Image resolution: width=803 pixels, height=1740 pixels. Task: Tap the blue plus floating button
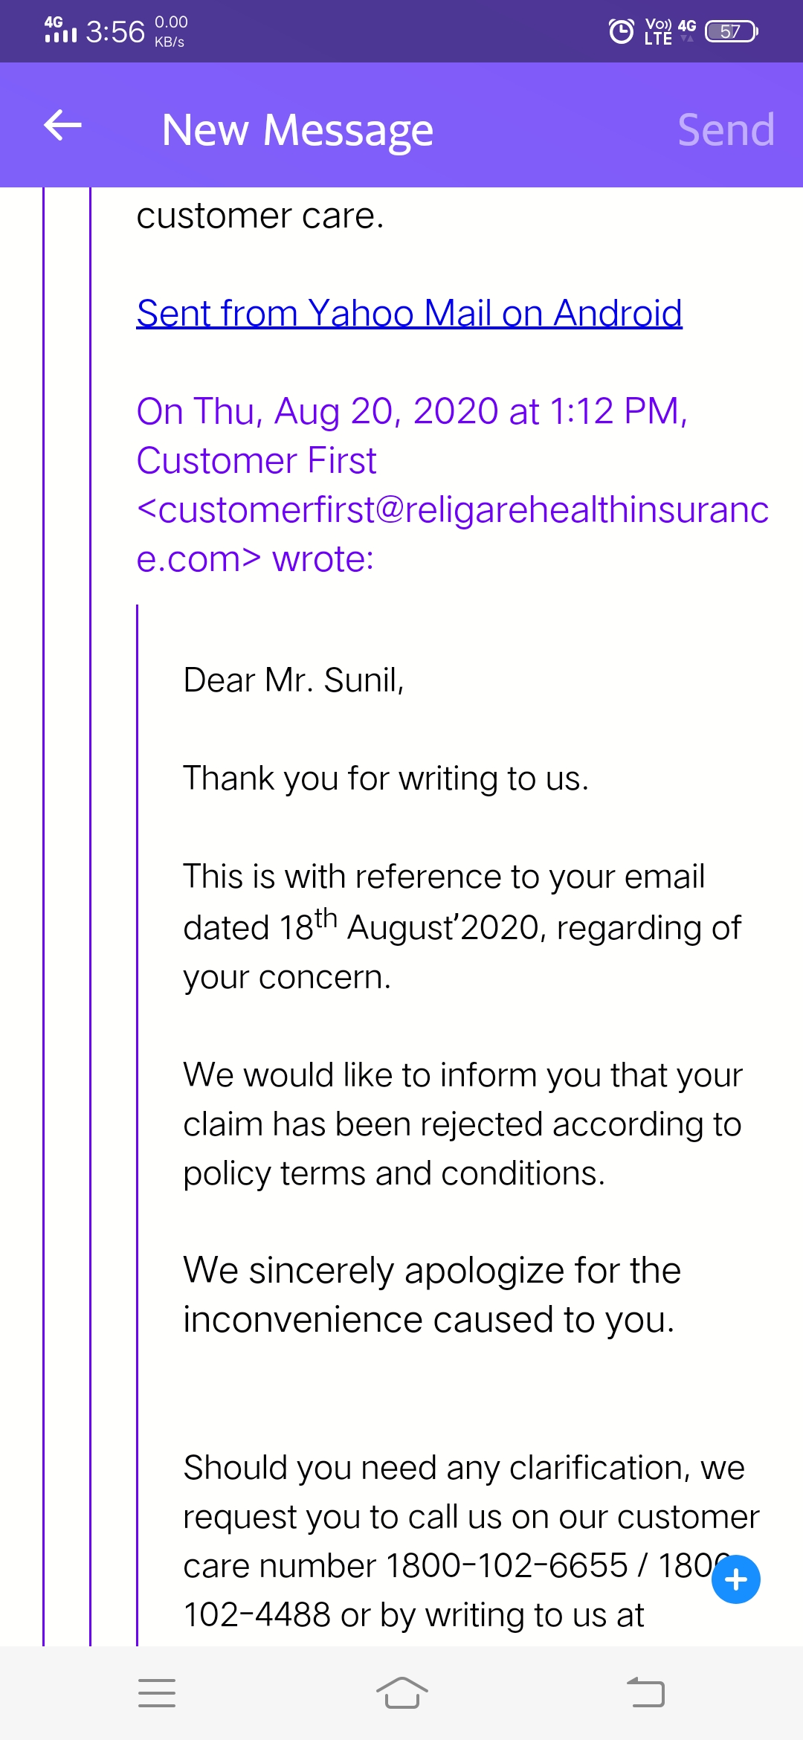[x=735, y=1579]
